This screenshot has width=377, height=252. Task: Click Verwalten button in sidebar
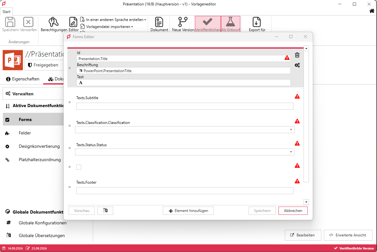click(33, 93)
